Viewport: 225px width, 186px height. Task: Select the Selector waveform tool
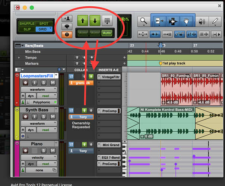173,21
